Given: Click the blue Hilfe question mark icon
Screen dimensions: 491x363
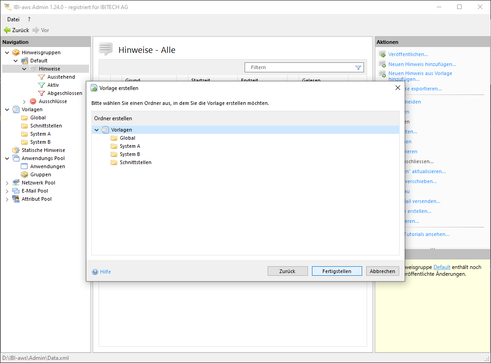Looking at the screenshot, I should pos(95,272).
